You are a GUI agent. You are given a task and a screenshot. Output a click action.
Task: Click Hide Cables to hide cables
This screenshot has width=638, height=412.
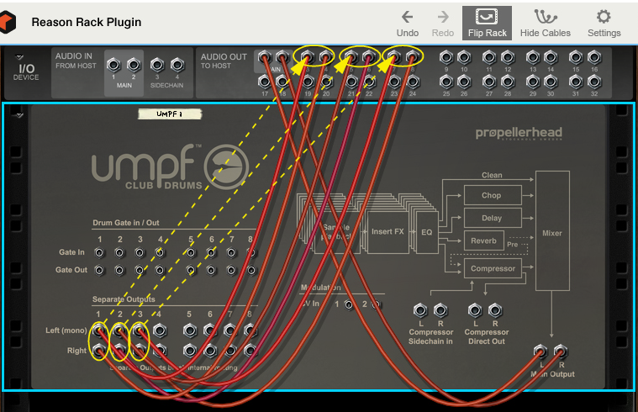[x=546, y=24]
